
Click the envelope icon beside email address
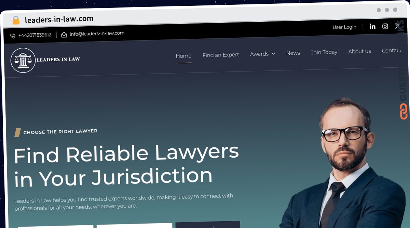click(x=64, y=35)
